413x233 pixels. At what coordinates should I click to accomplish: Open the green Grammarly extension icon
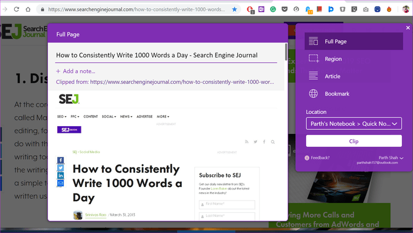(273, 9)
